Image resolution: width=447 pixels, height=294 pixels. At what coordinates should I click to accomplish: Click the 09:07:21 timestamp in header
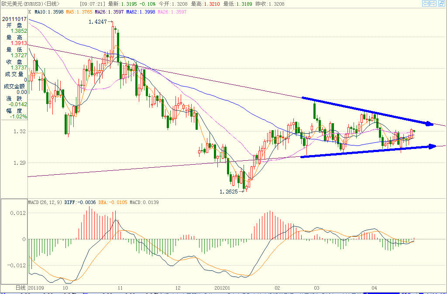tap(93, 4)
